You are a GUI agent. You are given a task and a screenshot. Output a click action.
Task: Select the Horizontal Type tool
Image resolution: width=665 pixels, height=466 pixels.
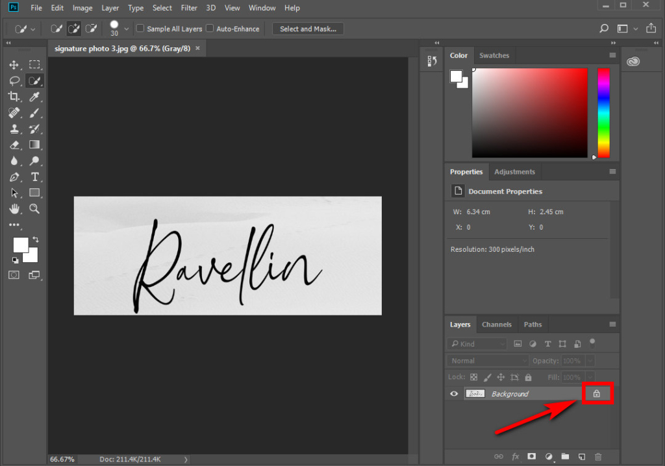35,177
